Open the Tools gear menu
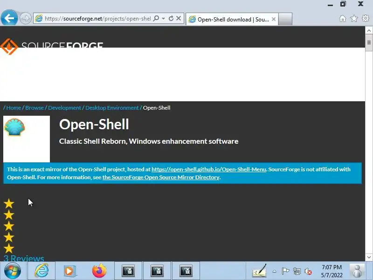The width and height of the screenshot is (373, 280). click(x=366, y=18)
